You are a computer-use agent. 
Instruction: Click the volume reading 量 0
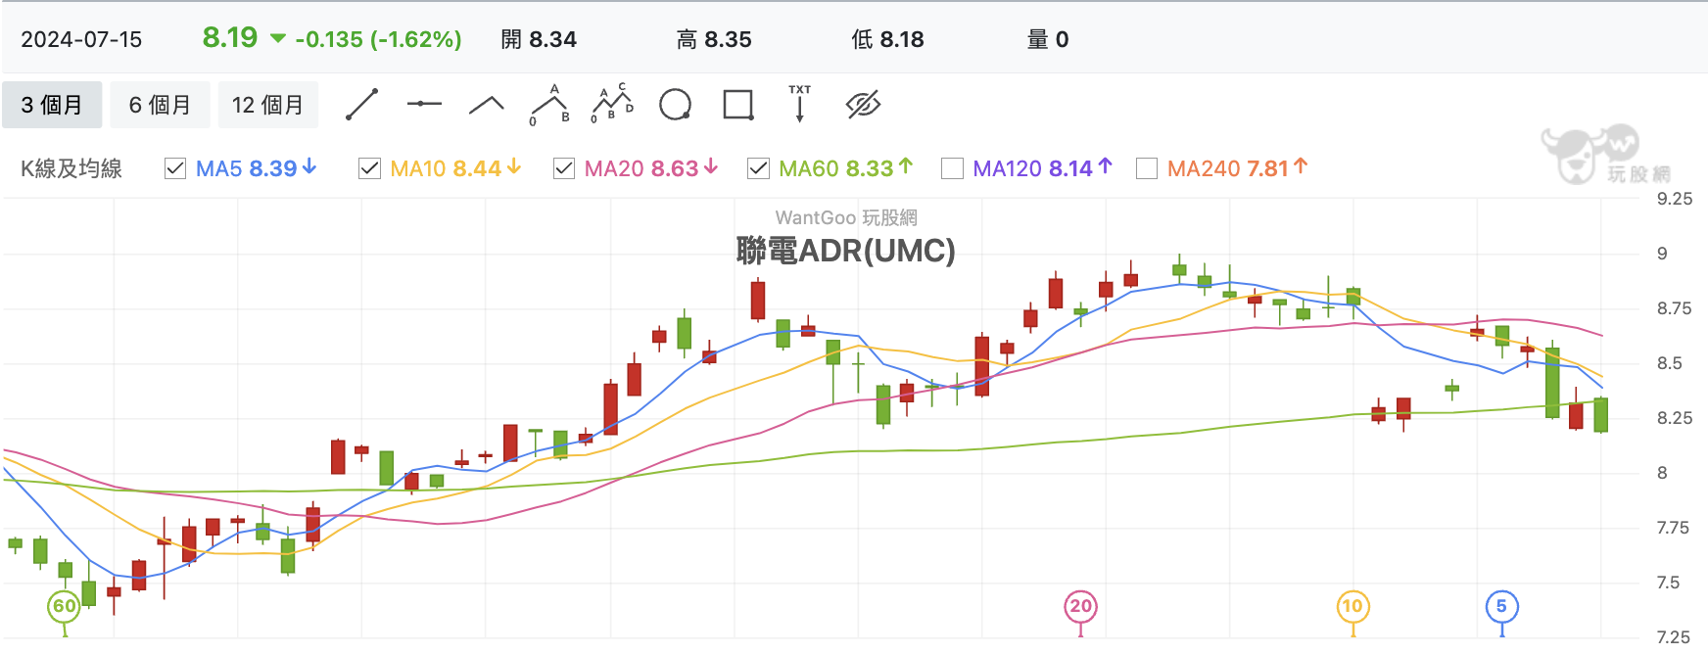pyautogui.click(x=1048, y=39)
